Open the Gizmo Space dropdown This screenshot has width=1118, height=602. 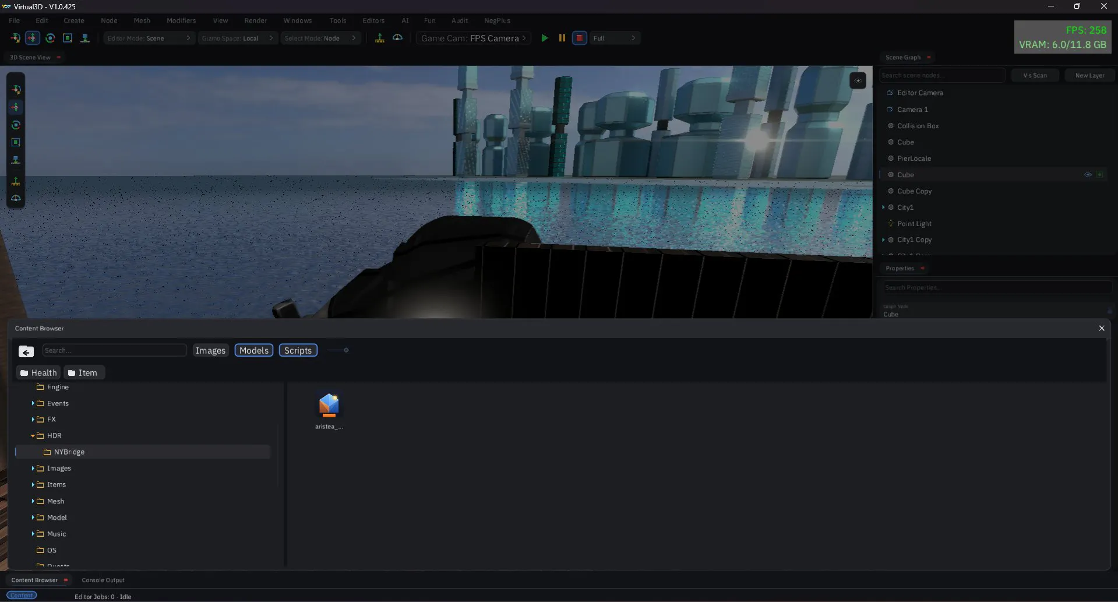click(x=238, y=38)
